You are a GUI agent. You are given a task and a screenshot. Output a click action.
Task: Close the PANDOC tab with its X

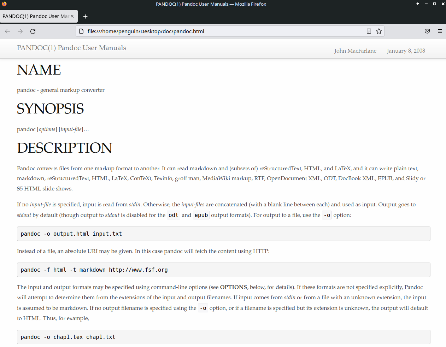(x=72, y=16)
